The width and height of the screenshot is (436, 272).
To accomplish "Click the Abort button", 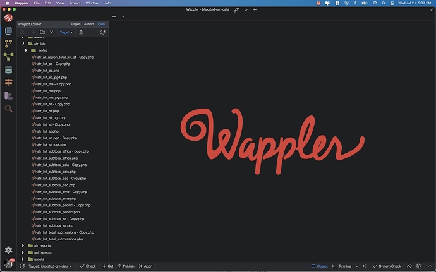I will (145, 266).
